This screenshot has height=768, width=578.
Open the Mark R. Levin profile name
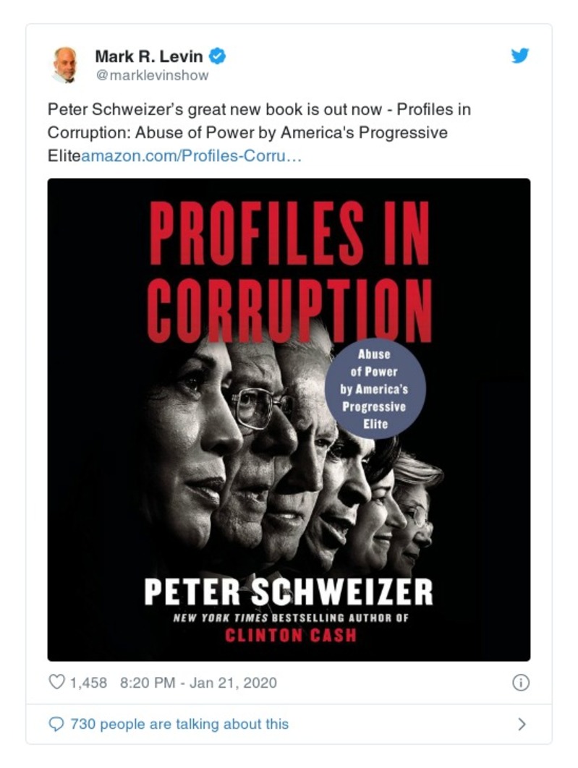click(x=150, y=56)
